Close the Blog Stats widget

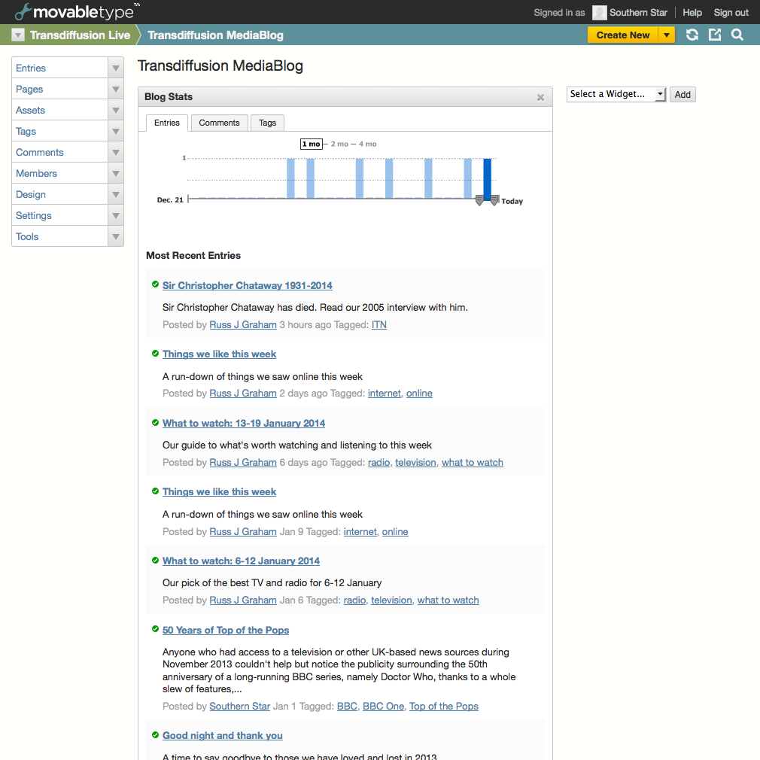[x=540, y=97]
